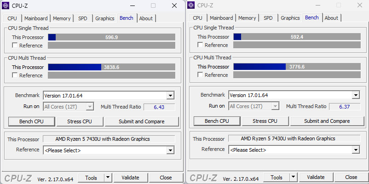Click This Processor name field in left window

(x=109, y=139)
